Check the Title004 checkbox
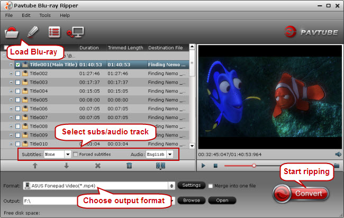This screenshot has height=218, width=344. point(18,91)
